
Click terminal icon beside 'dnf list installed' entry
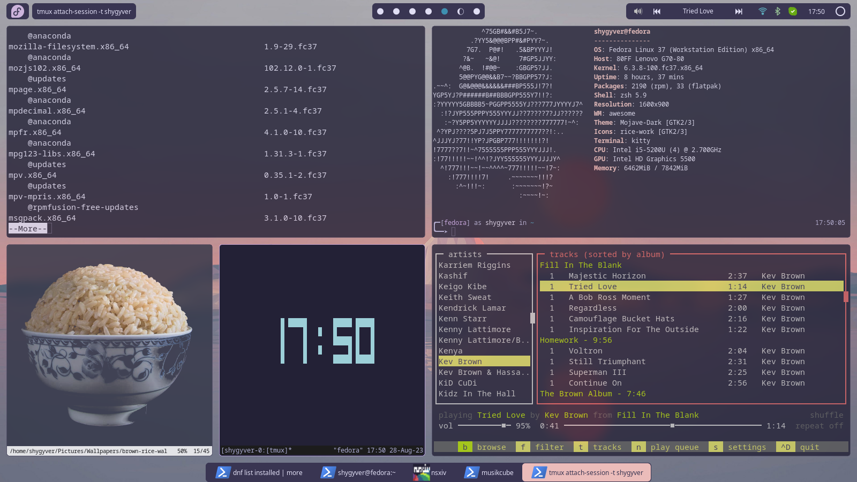222,472
